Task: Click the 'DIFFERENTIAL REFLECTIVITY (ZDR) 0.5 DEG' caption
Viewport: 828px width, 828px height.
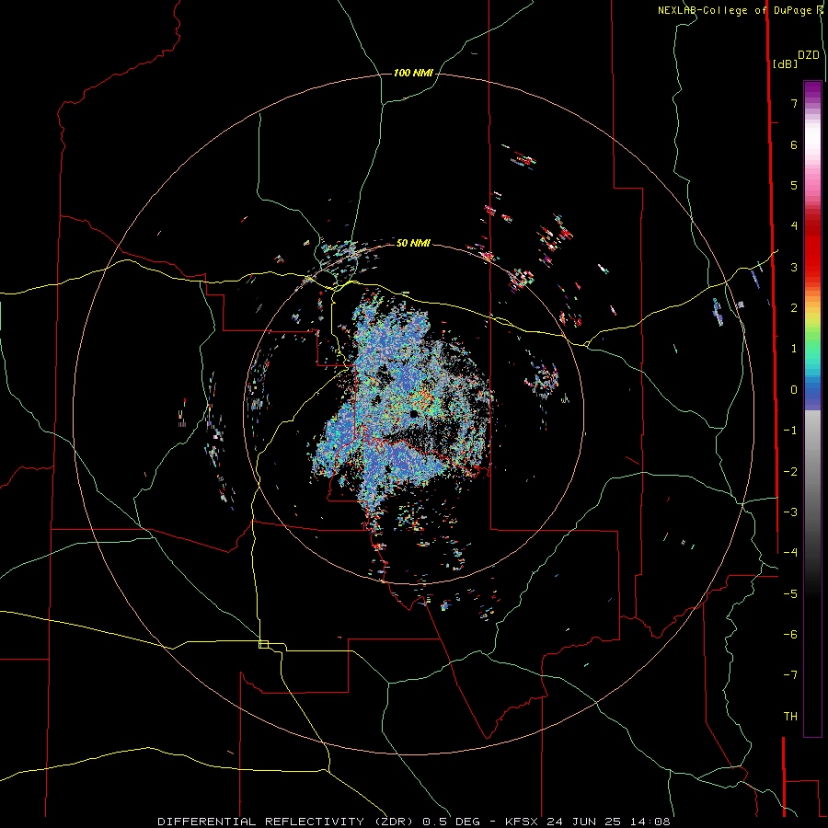Action: 318,822
